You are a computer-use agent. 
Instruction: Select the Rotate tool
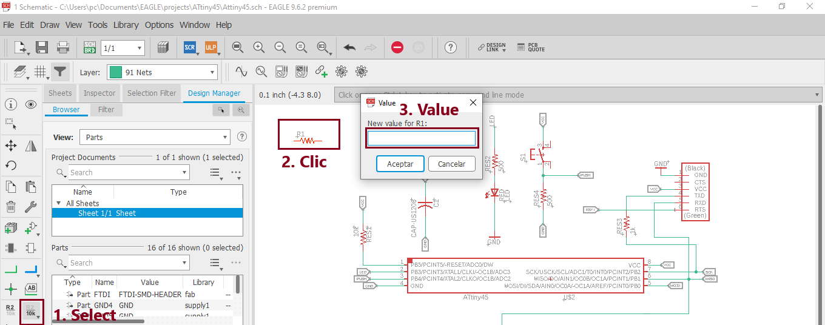coord(10,166)
